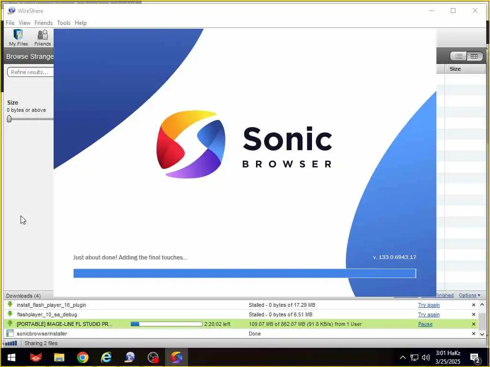This screenshot has width=490, height=367.
Task: Open the File menu
Action: [10, 23]
